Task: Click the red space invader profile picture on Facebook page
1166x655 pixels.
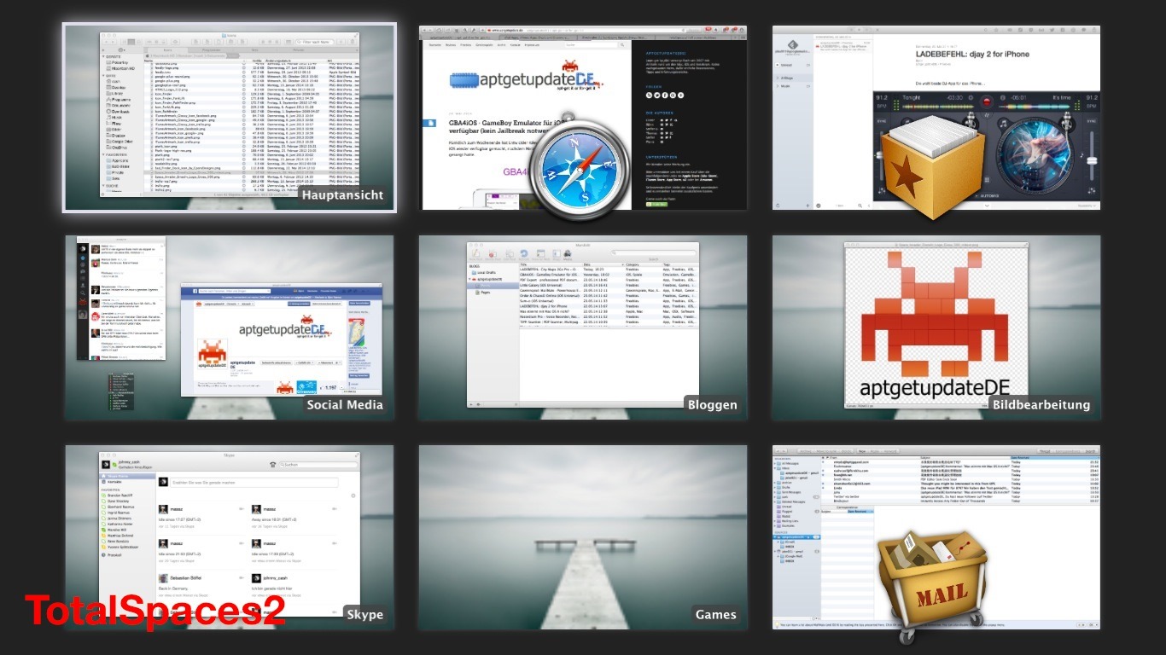Action: (213, 356)
